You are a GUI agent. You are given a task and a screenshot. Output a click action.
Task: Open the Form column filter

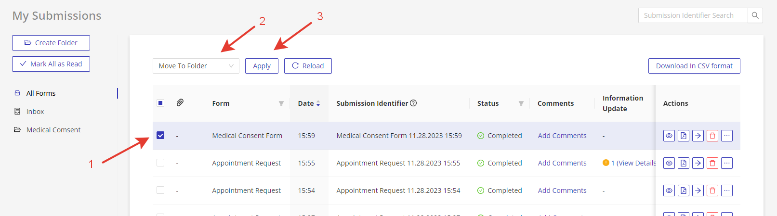click(281, 103)
